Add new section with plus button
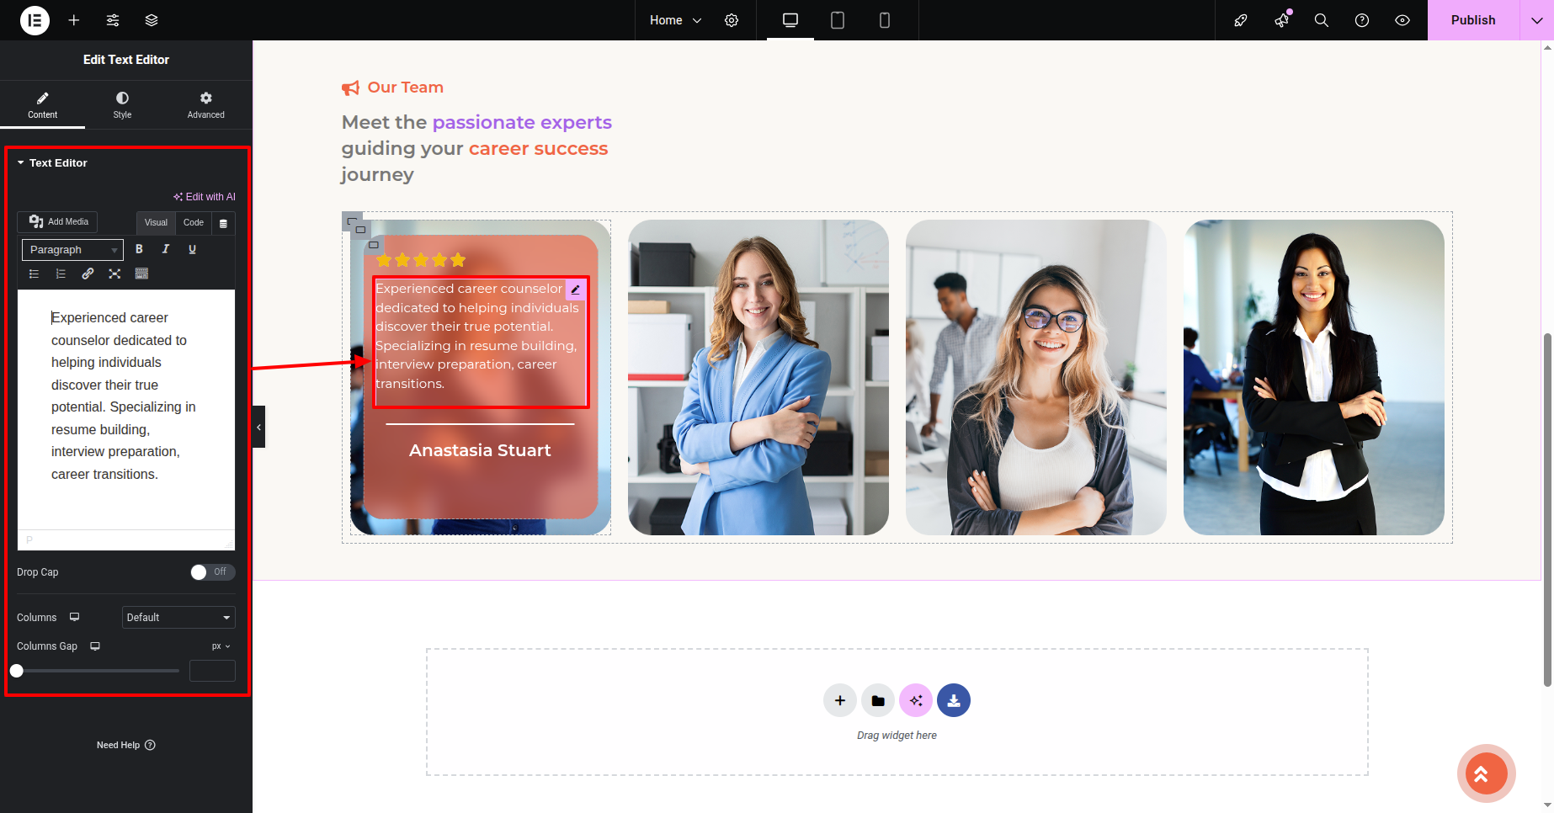Viewport: 1554px width, 813px height. point(840,700)
